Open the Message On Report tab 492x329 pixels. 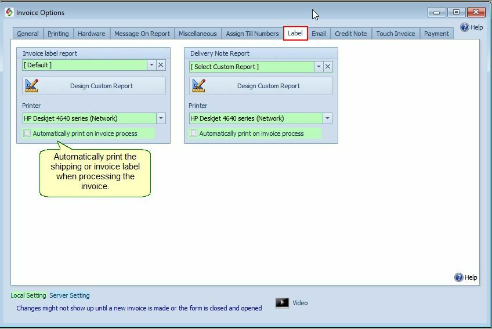142,34
